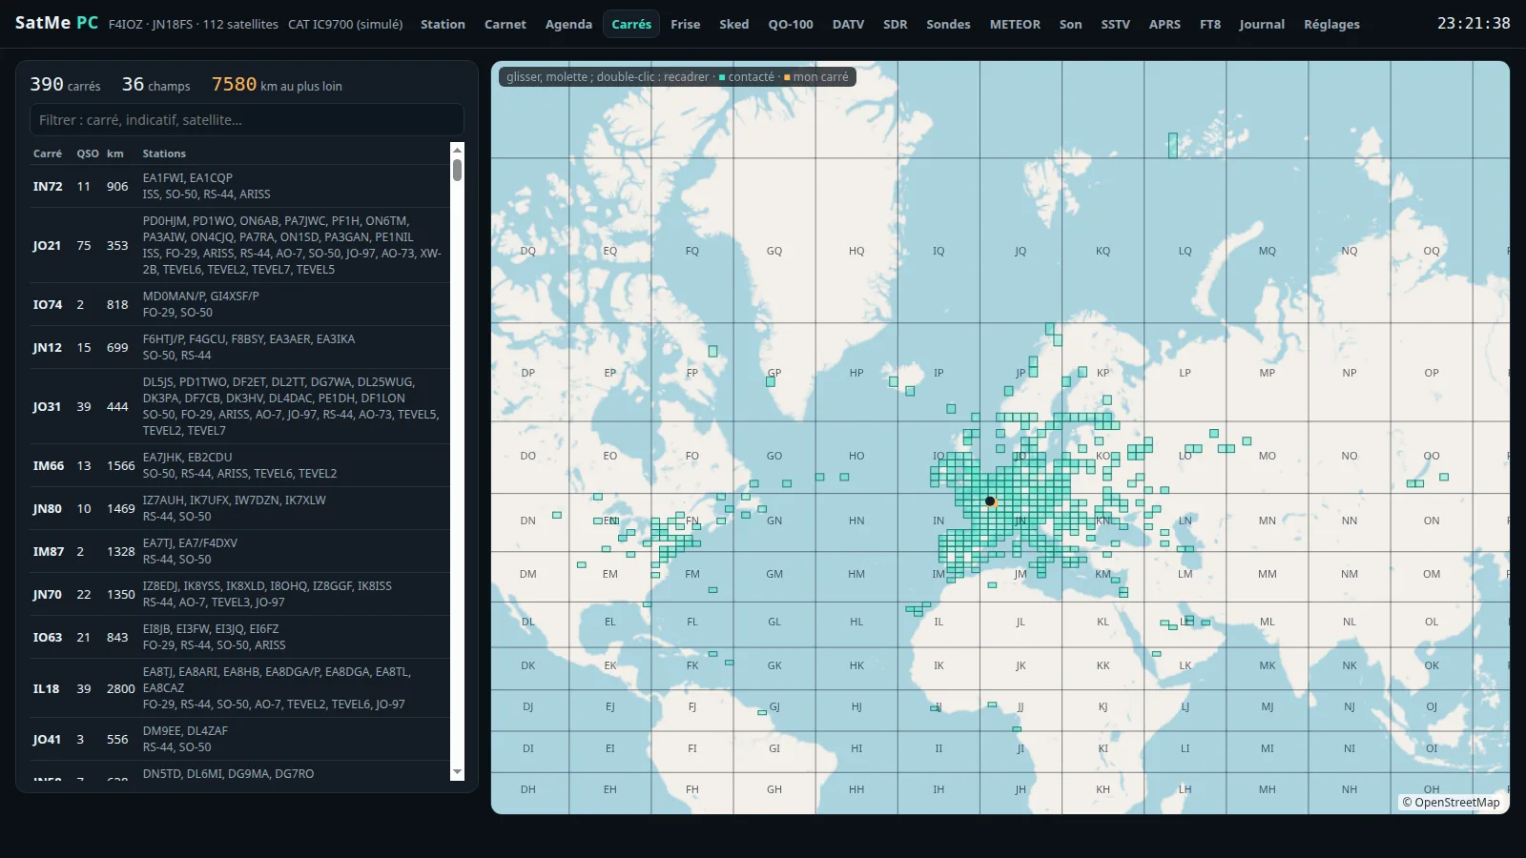
Task: Click the 7580 km farthest distance value
Action: pyautogui.click(x=234, y=84)
